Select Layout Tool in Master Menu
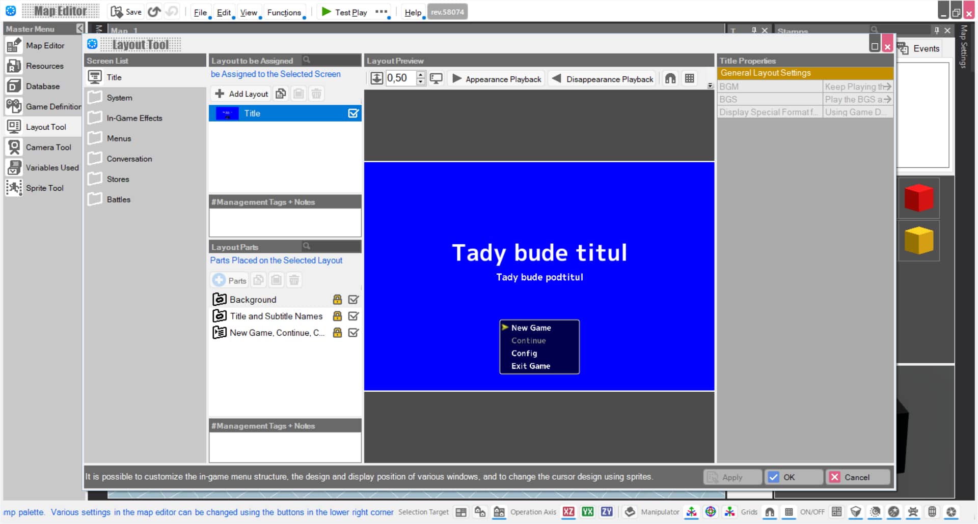This screenshot has width=978, height=524. (43, 127)
